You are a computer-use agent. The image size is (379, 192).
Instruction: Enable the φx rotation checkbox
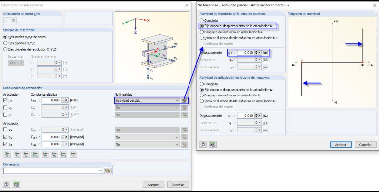(5, 129)
